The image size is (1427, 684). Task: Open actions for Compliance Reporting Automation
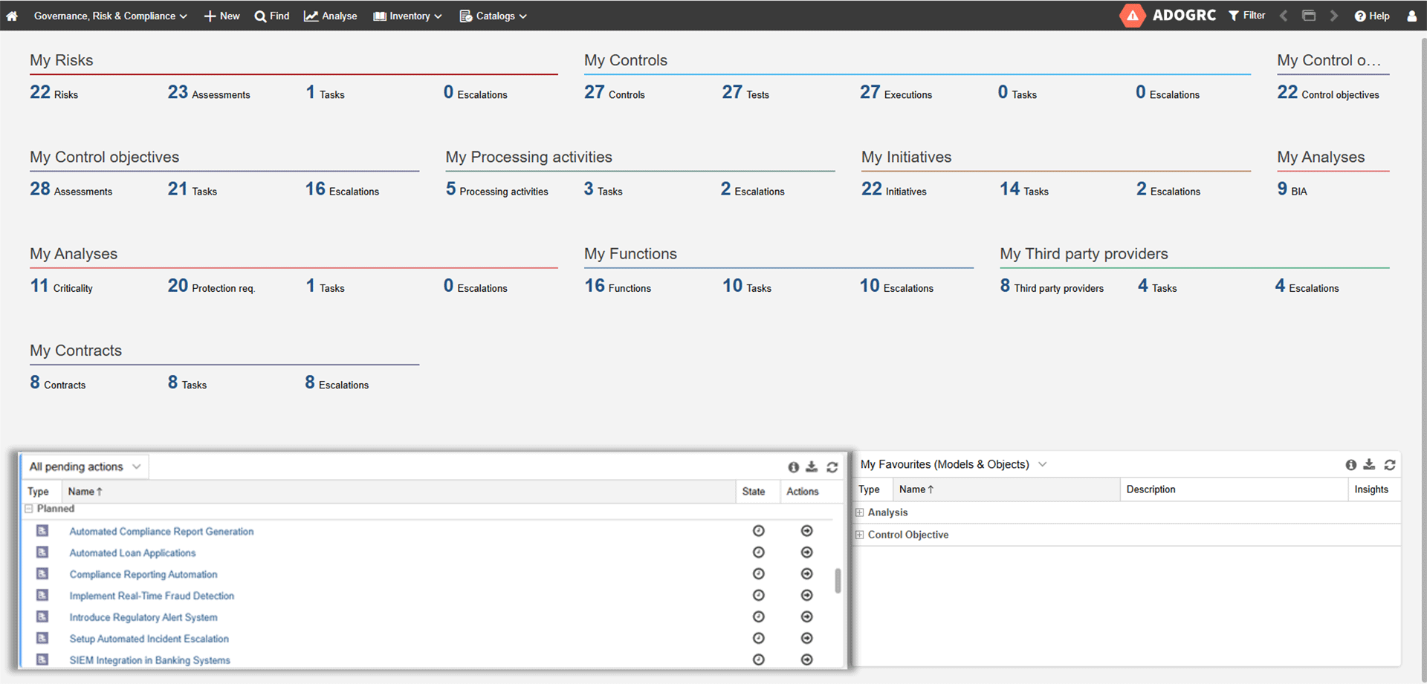coord(806,574)
